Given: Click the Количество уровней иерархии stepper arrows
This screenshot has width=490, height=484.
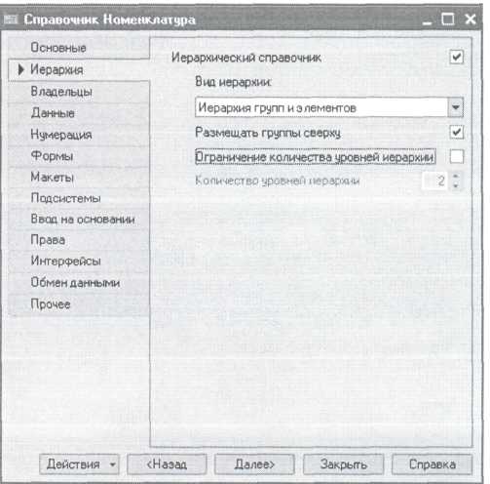Looking at the screenshot, I should [456, 181].
